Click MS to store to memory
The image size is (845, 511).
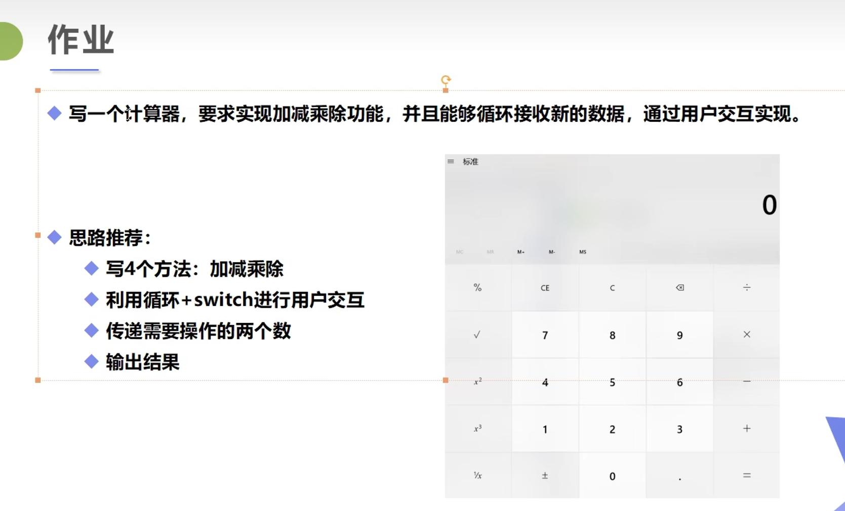point(583,251)
